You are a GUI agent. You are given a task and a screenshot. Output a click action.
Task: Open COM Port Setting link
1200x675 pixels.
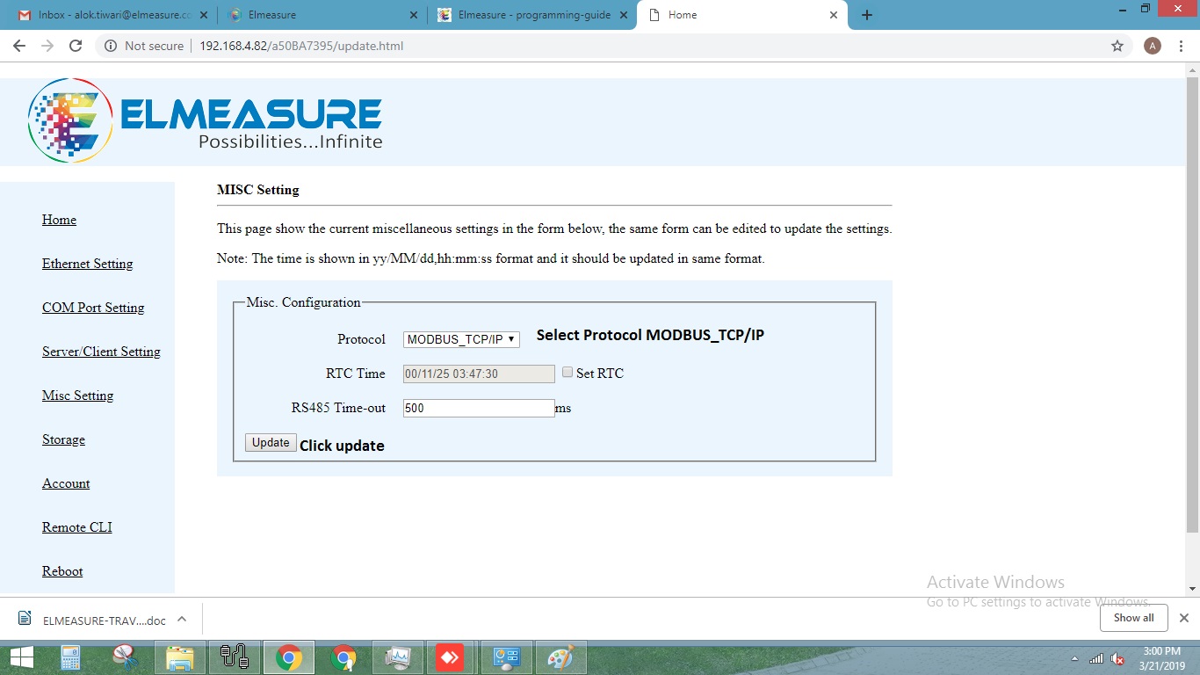(x=93, y=308)
